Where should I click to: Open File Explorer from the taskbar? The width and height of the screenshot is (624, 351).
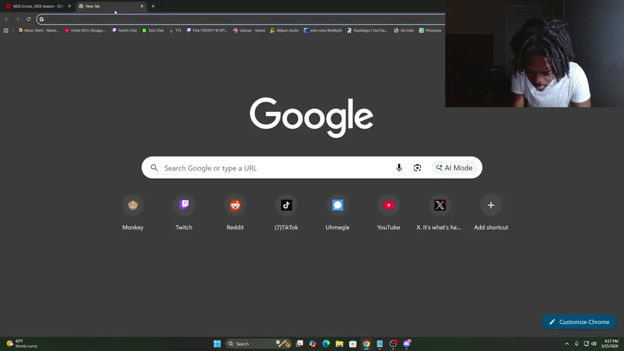tap(339, 344)
